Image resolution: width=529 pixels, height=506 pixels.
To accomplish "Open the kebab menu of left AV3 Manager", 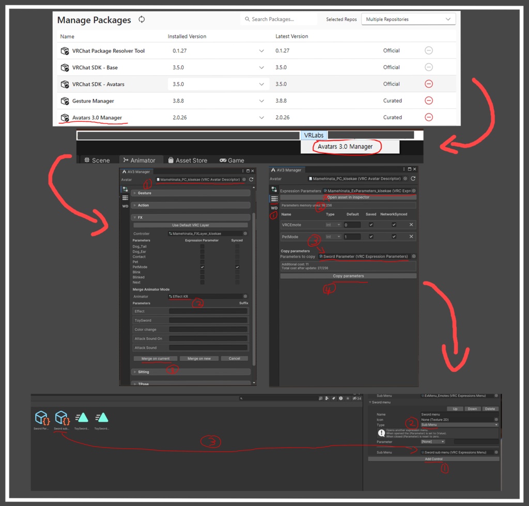I will click(243, 171).
